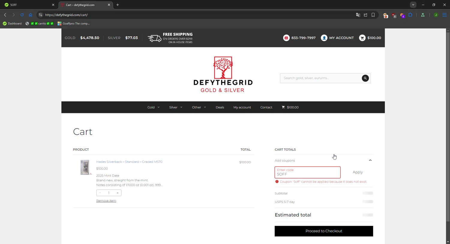View site information icon in address bar
The height and width of the screenshot is (244, 450).
point(40,15)
